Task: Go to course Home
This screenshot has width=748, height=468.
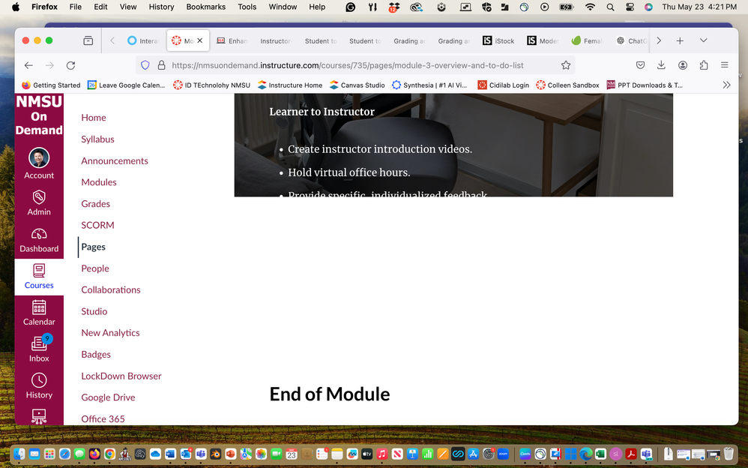Action: click(x=94, y=118)
